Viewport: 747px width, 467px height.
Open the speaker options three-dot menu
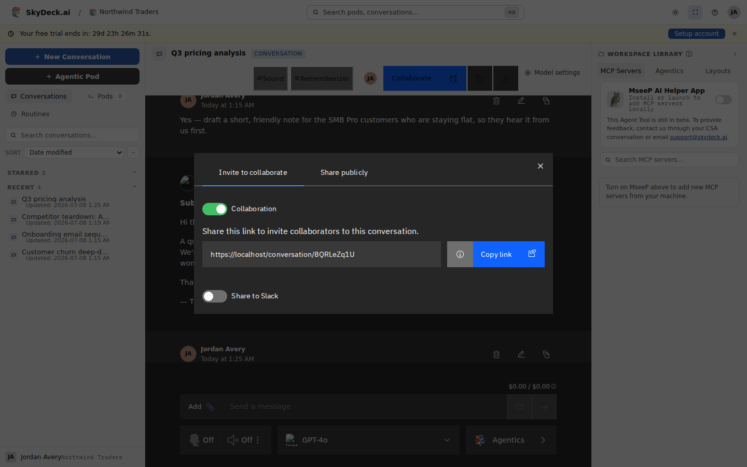[x=258, y=440]
